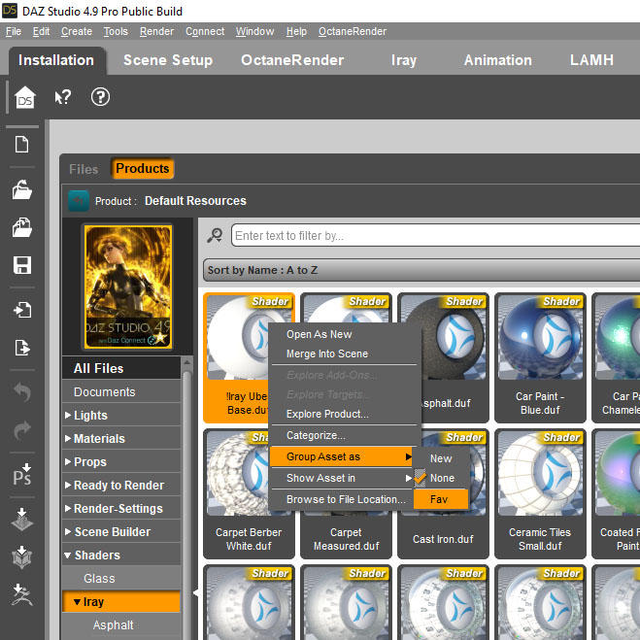Switch to Scene Setup tab
This screenshot has height=640, width=640.
[x=168, y=60]
